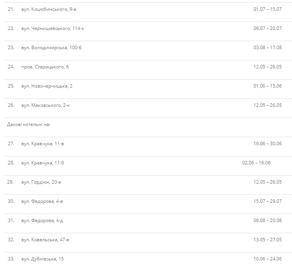Click the address вул. Чернишевського, 114-к

[x=53, y=28]
